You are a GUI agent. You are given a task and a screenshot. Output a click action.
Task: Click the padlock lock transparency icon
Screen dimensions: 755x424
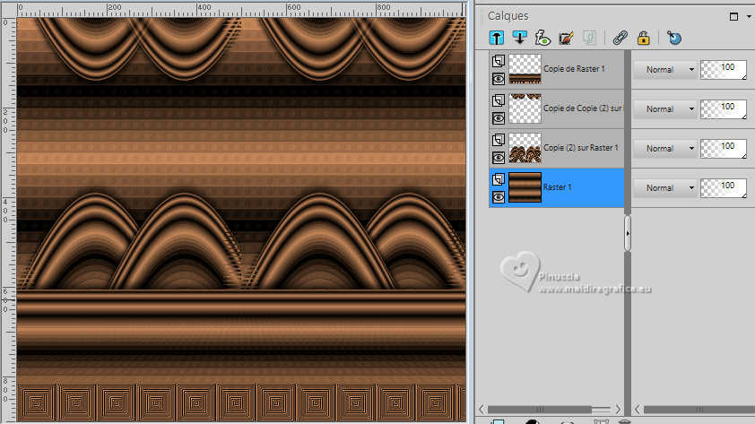[x=642, y=38]
